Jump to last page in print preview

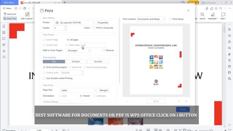click(186, 101)
